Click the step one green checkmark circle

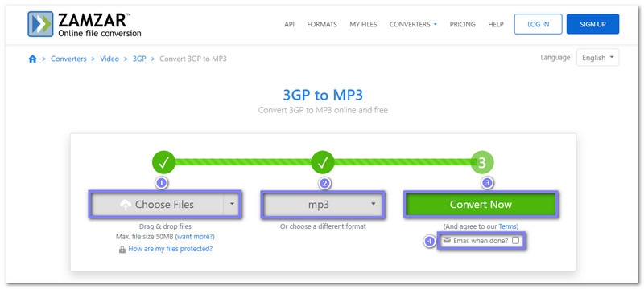[x=164, y=162]
